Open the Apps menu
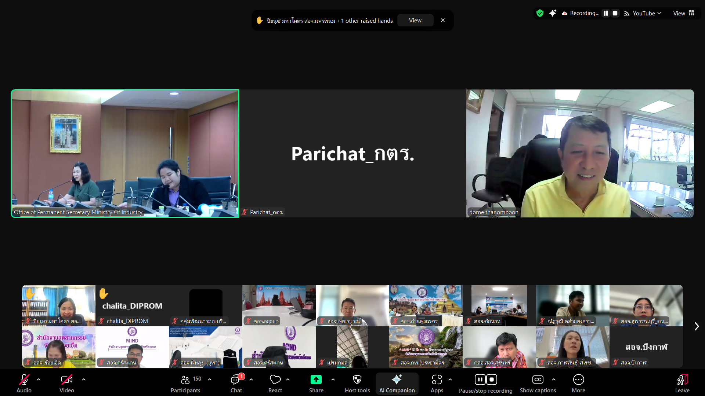Image resolution: width=705 pixels, height=396 pixels. click(x=437, y=383)
